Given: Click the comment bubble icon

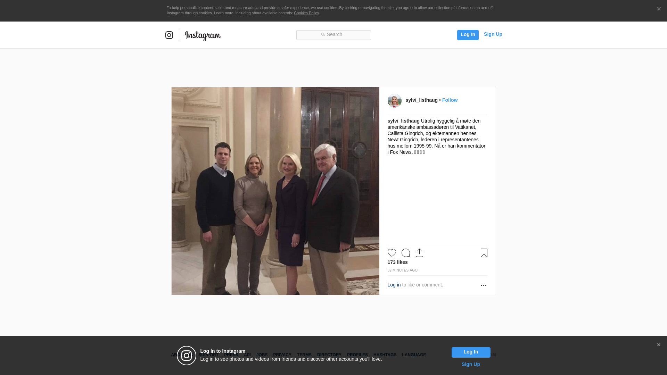Looking at the screenshot, I should (x=405, y=253).
